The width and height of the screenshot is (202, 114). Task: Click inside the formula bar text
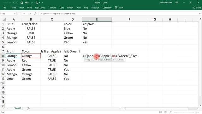[x=58, y=14]
